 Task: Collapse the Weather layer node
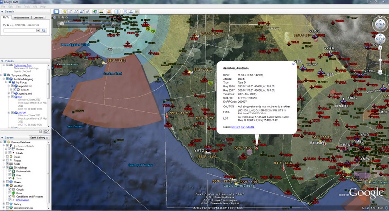pos(4,185)
